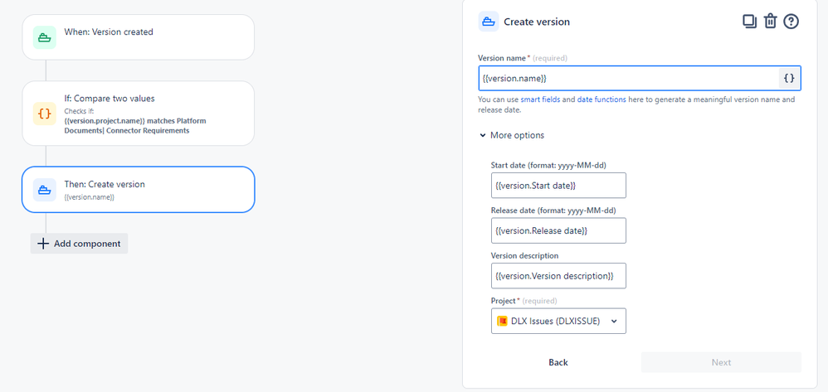Click the Start date input field
This screenshot has width=828, height=392.
(558, 186)
